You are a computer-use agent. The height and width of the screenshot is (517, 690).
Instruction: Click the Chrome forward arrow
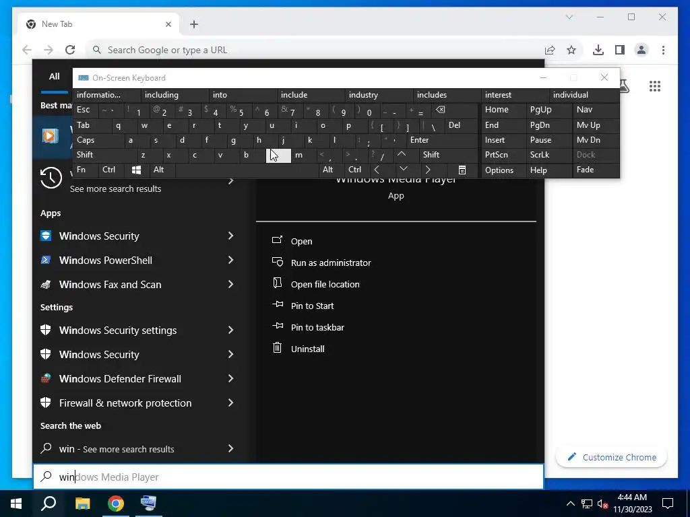tap(49, 50)
